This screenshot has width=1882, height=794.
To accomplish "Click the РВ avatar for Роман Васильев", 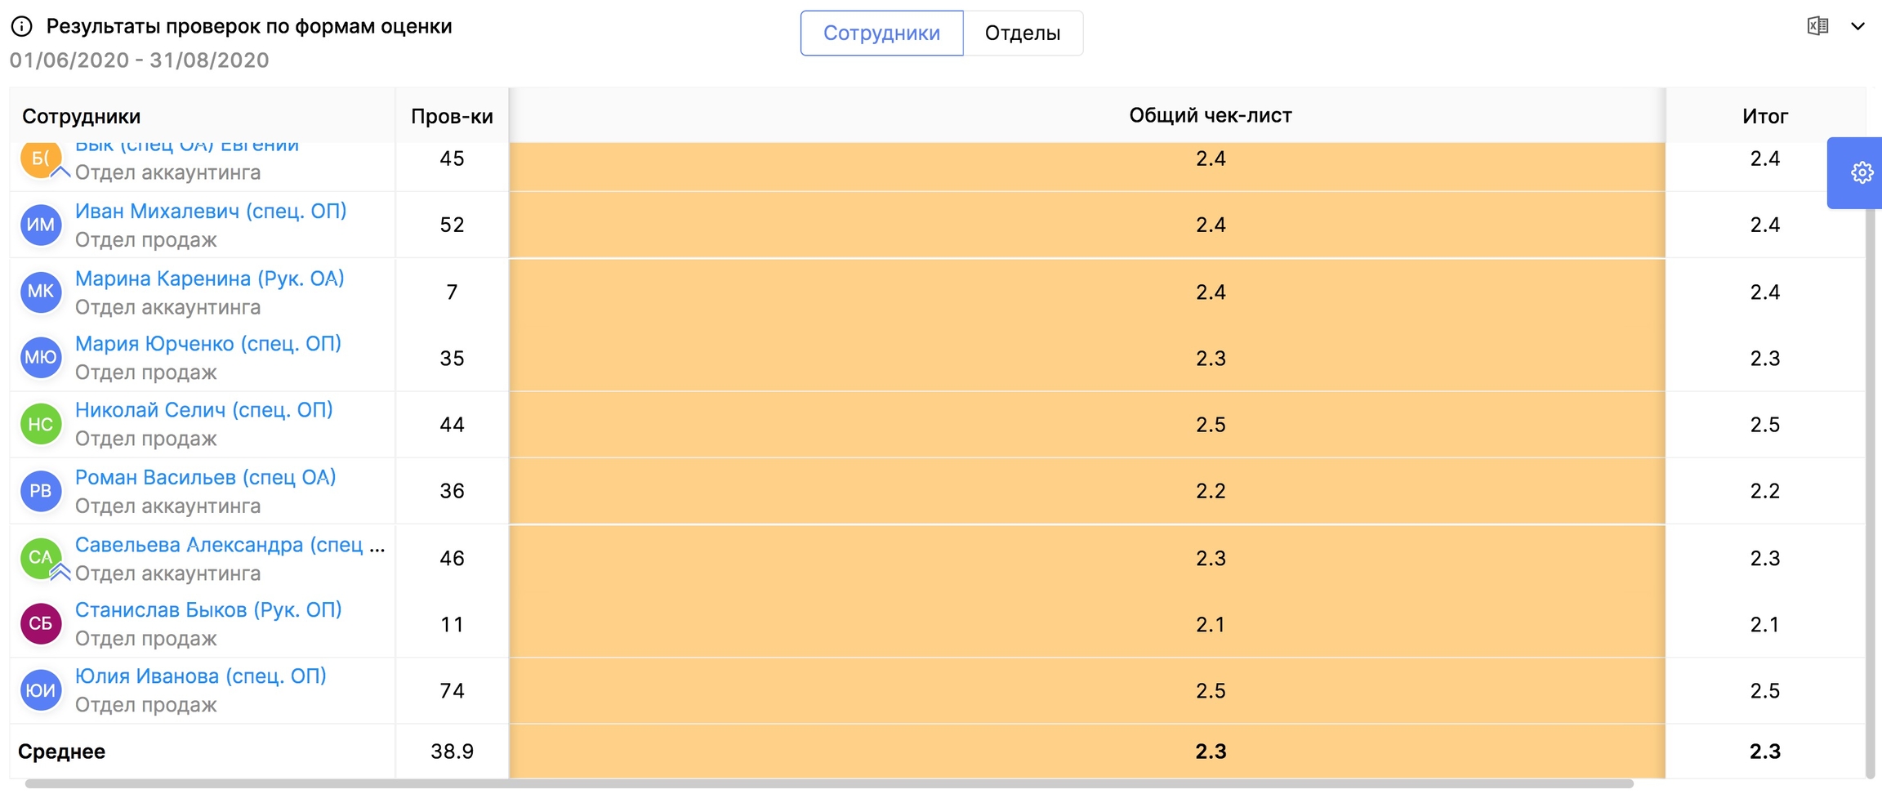I will [41, 491].
